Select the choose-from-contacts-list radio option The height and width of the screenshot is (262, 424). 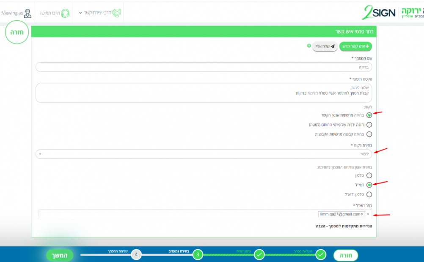[x=369, y=115]
